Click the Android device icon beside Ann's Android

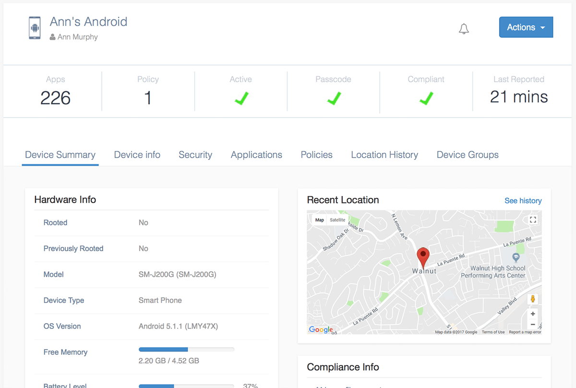[x=34, y=28]
